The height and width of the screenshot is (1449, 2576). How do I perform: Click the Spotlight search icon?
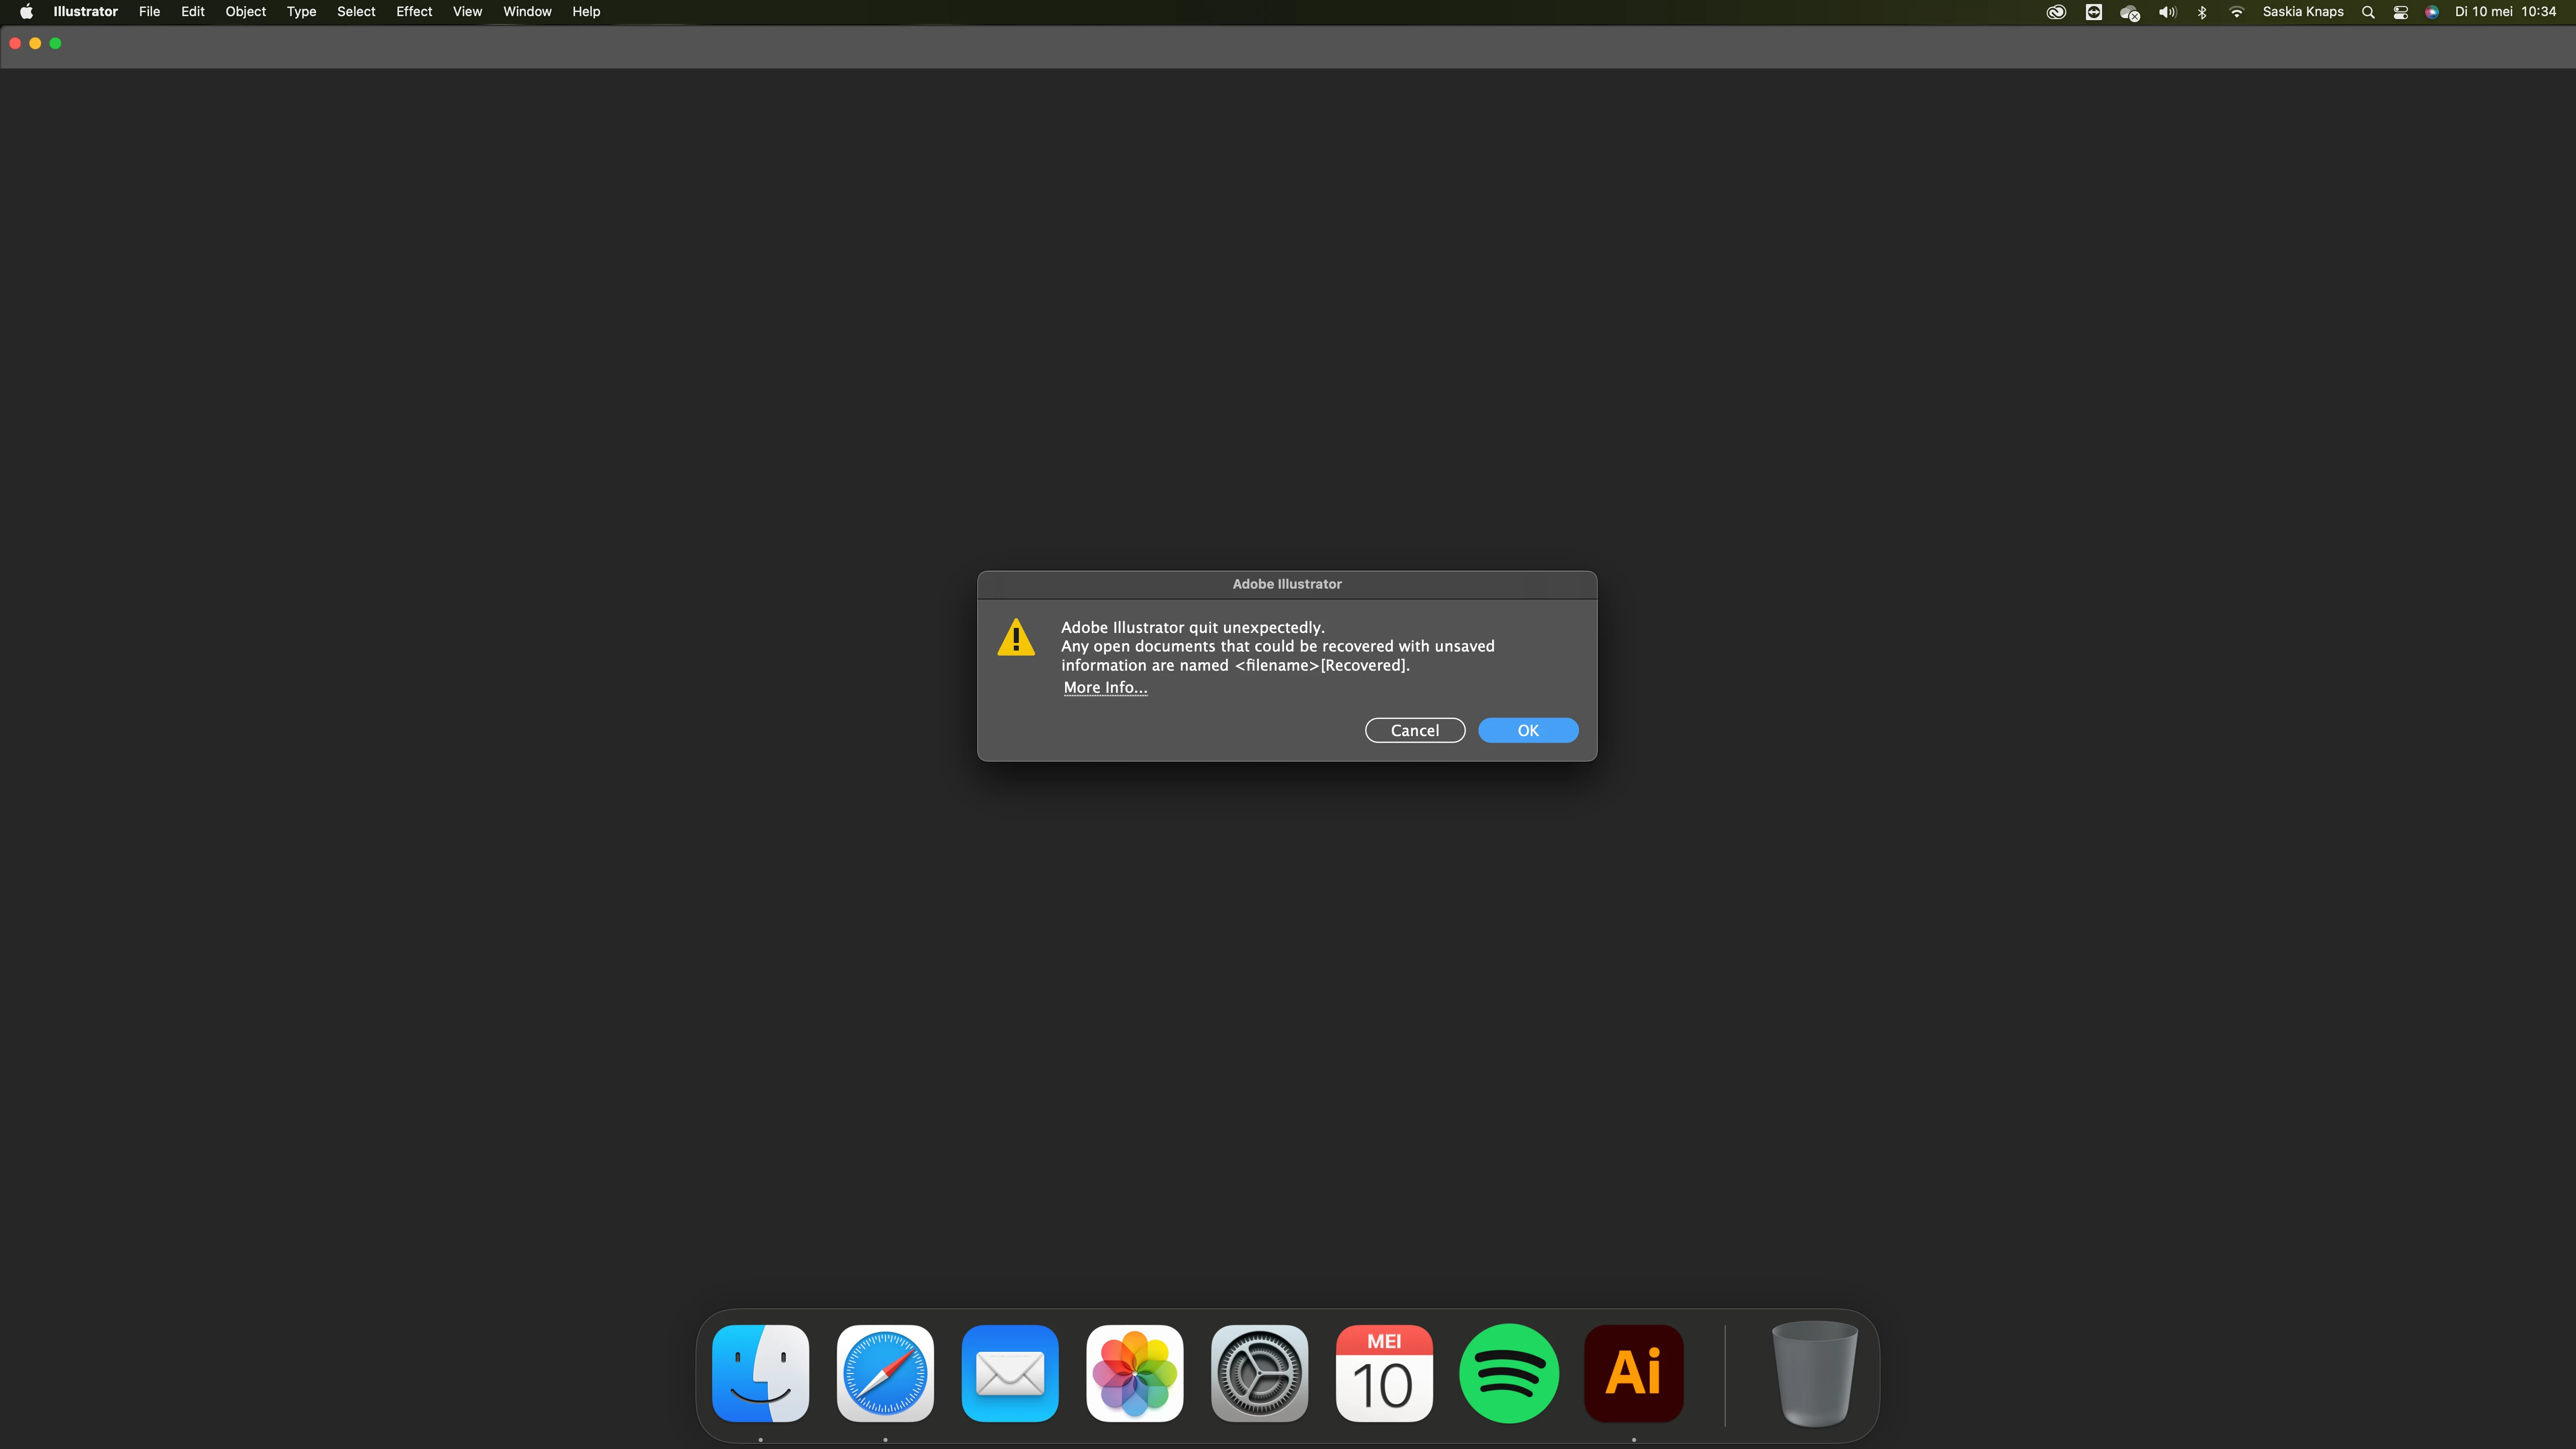click(x=2367, y=12)
